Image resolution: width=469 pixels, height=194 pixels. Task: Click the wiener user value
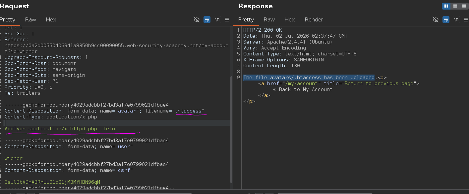[14, 158]
